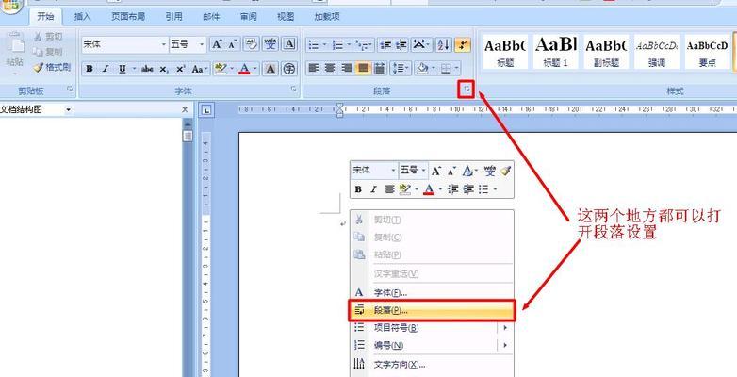Switch to the 页面布局 ribbon tab

(128, 17)
